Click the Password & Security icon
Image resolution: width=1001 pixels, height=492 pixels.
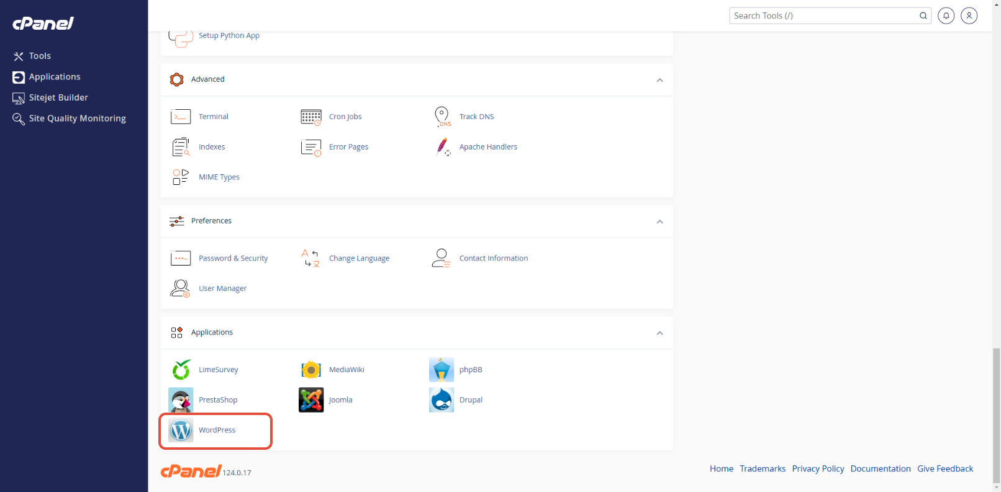pyautogui.click(x=181, y=258)
